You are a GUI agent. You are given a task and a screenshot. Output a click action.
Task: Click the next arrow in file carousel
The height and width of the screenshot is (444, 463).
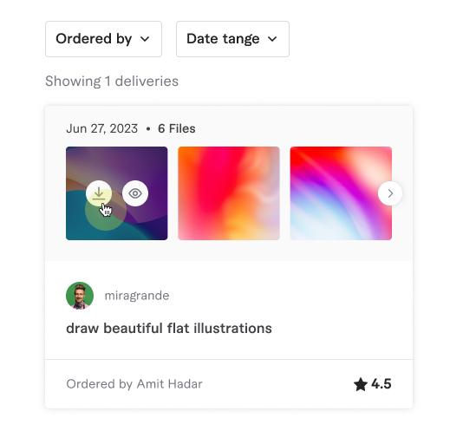click(390, 193)
